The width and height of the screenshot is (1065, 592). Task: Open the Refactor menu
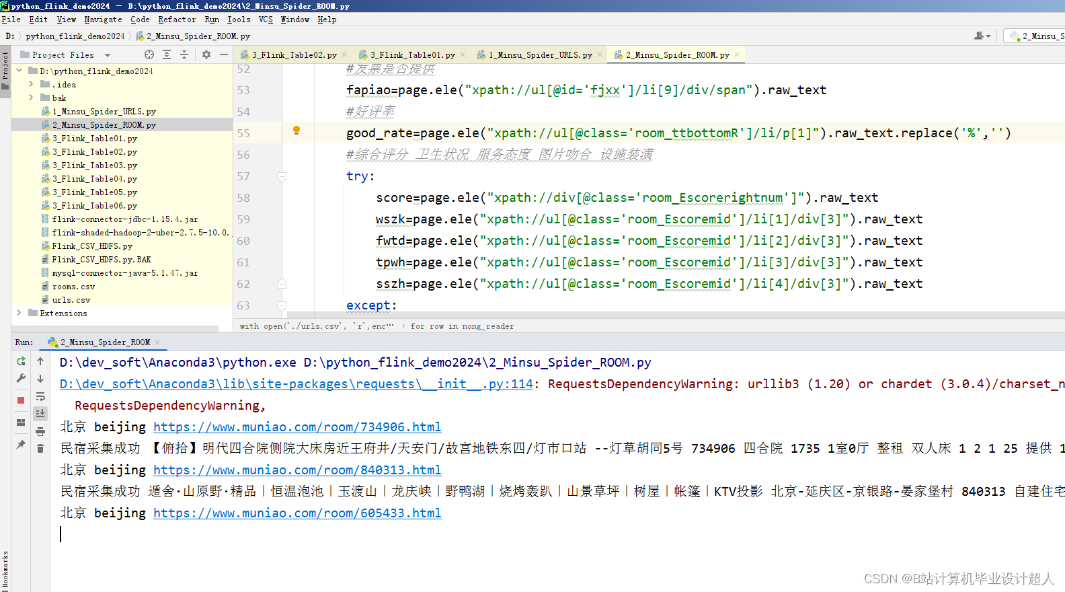(177, 20)
